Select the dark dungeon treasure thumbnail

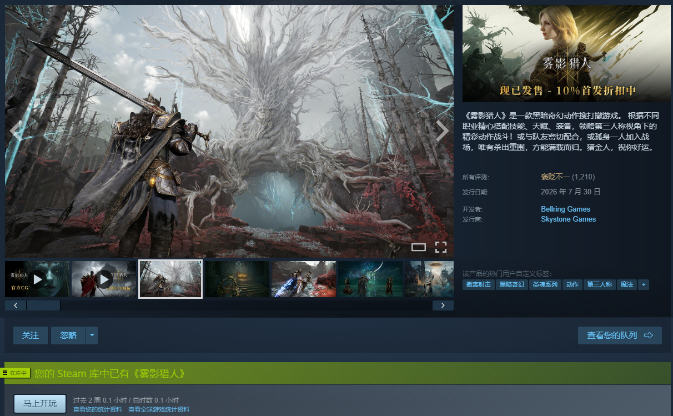click(237, 279)
